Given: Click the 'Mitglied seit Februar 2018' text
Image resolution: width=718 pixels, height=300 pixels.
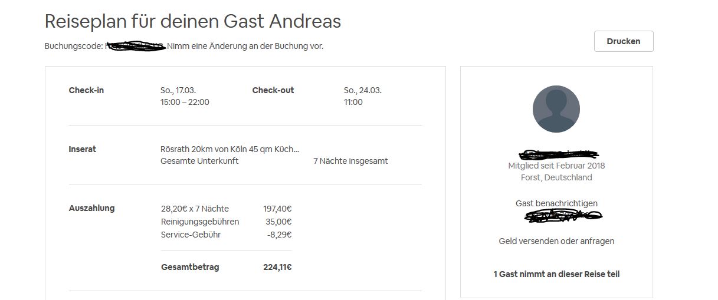Looking at the screenshot, I should point(556,166).
